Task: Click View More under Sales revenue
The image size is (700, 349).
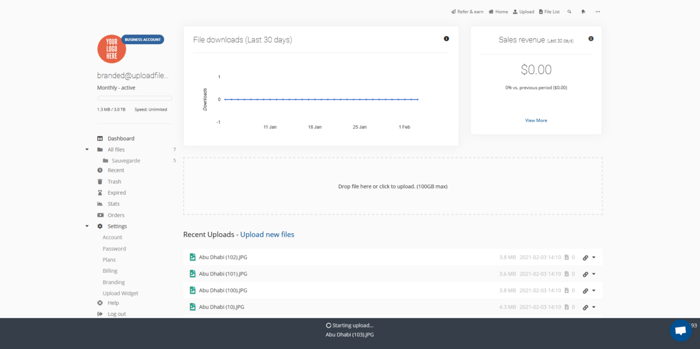Action: click(536, 121)
